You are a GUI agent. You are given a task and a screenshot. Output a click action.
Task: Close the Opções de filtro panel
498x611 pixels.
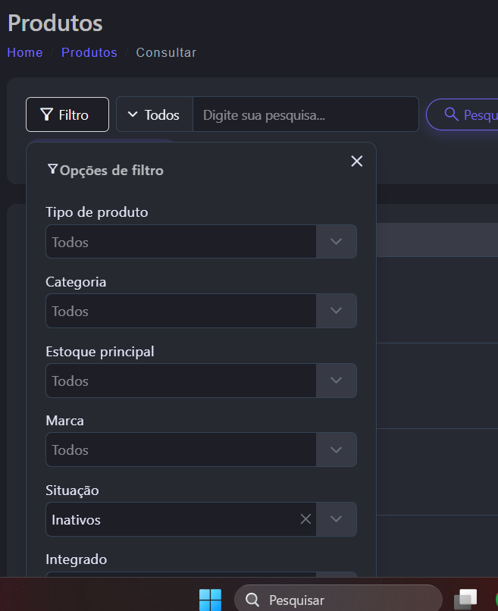point(357,161)
